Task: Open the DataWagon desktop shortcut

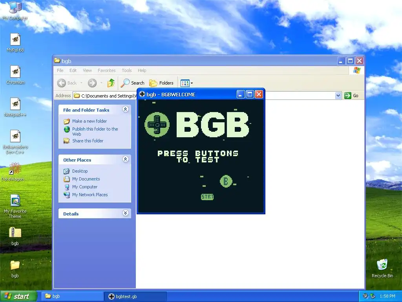Action: [15, 171]
